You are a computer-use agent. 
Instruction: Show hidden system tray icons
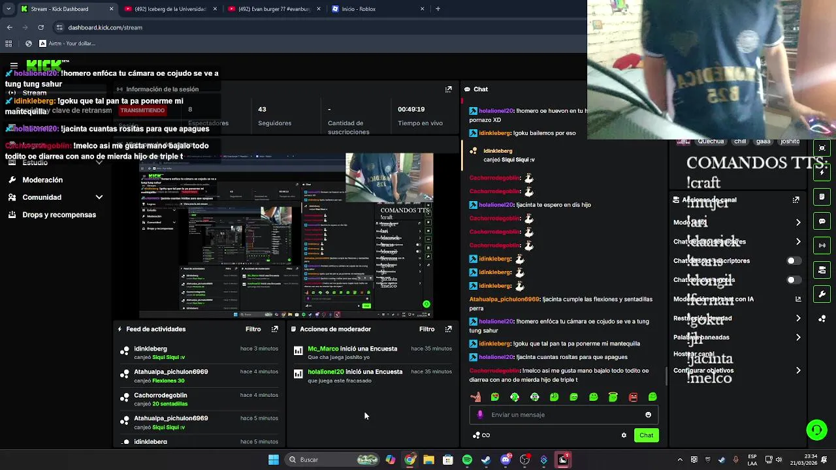(679, 460)
